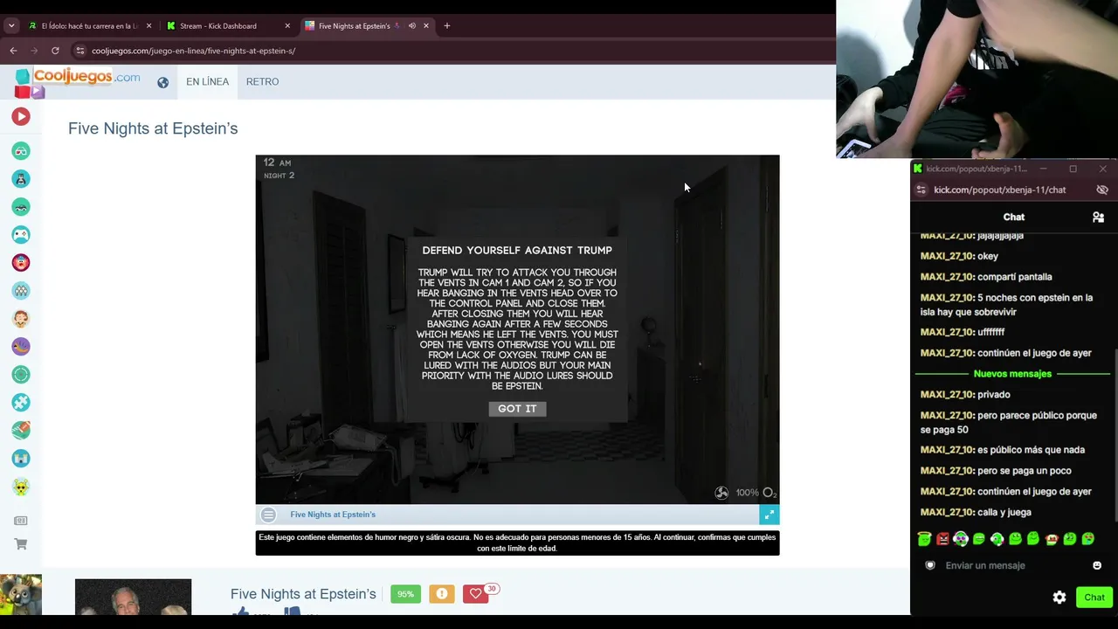Image resolution: width=1118 pixels, height=629 pixels.
Task: Mute the Five Nights at Epstein's tab audio
Action: 411,26
